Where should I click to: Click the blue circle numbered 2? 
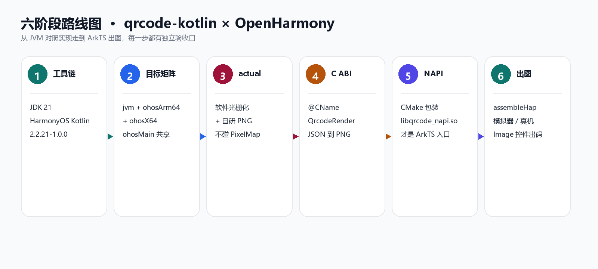[130, 74]
